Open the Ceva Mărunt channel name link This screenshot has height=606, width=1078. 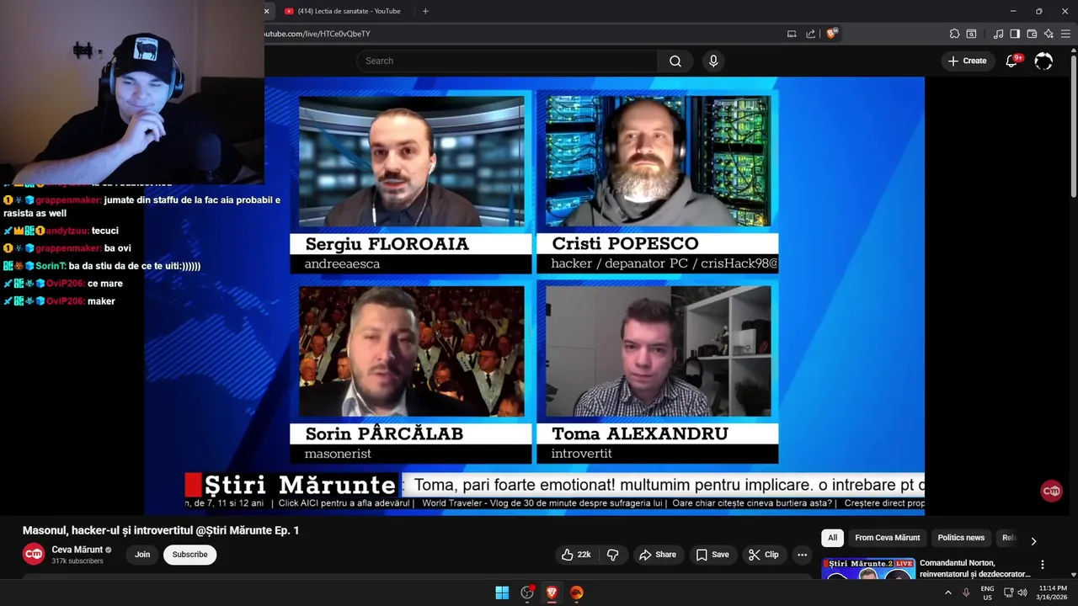pyautogui.click(x=77, y=550)
